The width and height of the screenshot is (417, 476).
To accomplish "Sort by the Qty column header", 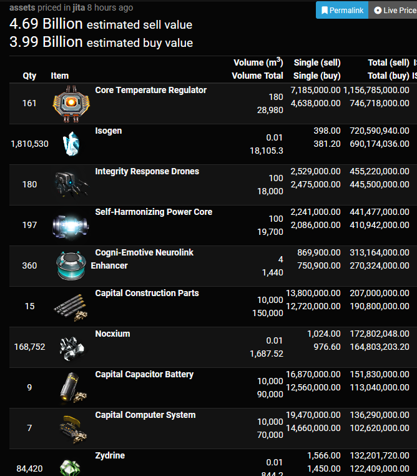I will click(x=29, y=76).
